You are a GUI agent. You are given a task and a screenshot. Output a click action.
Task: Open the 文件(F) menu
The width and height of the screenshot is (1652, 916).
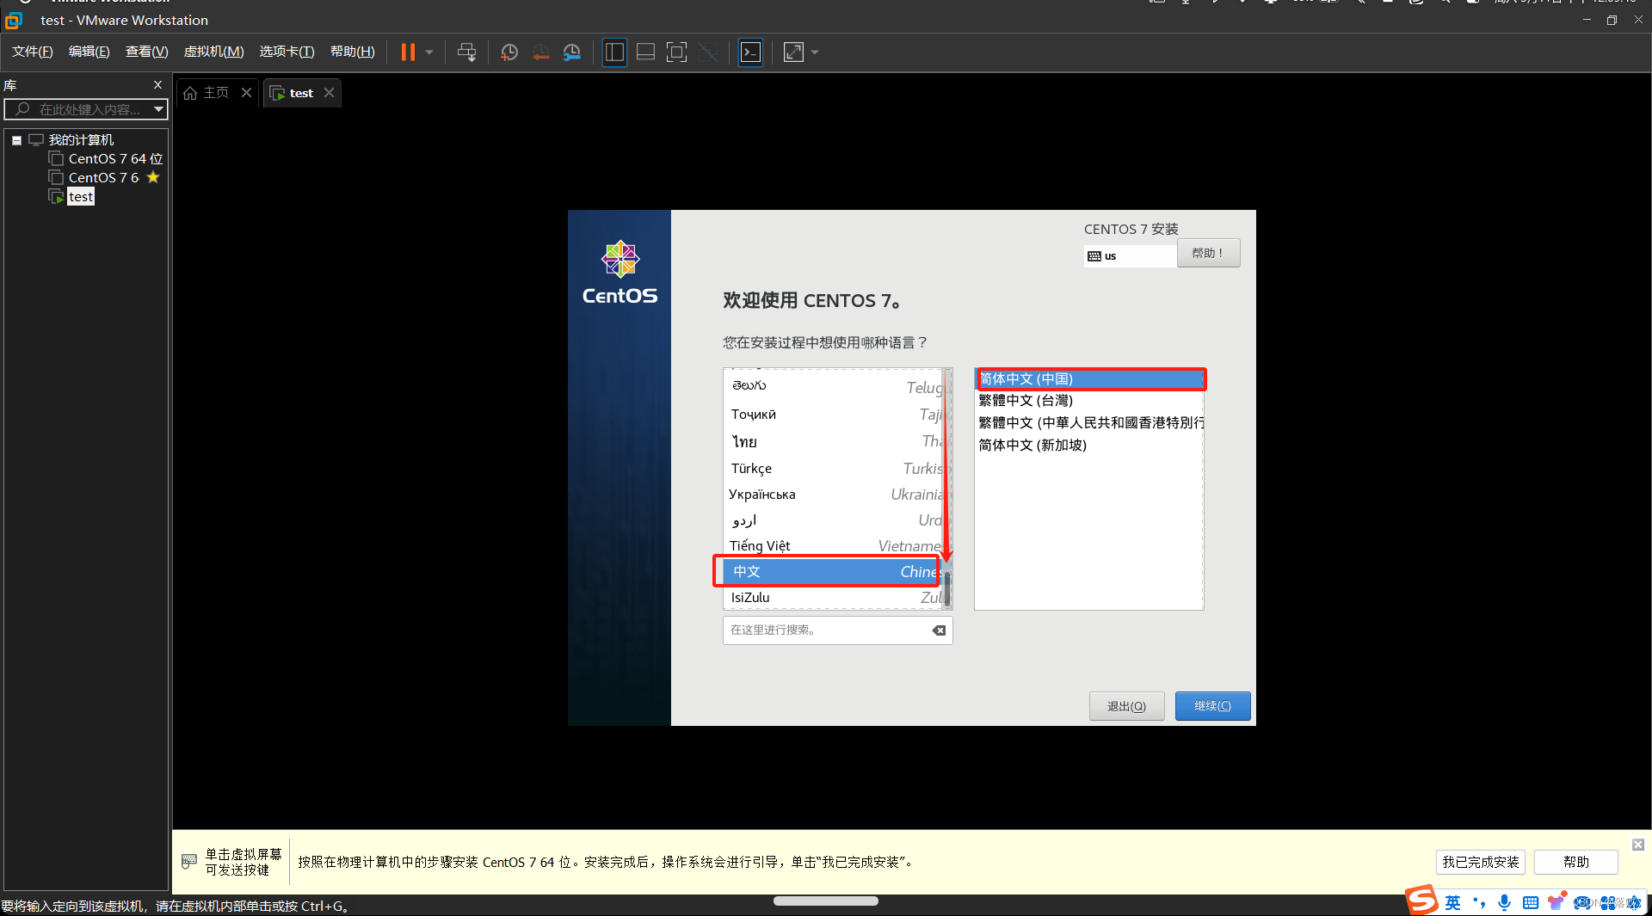pos(32,52)
